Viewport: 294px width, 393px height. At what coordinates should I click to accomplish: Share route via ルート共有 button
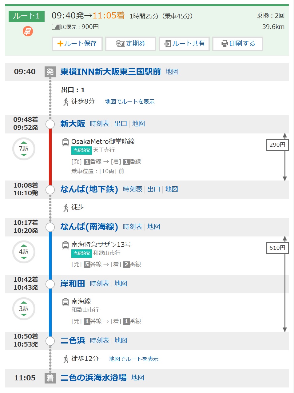pyautogui.click(x=184, y=44)
